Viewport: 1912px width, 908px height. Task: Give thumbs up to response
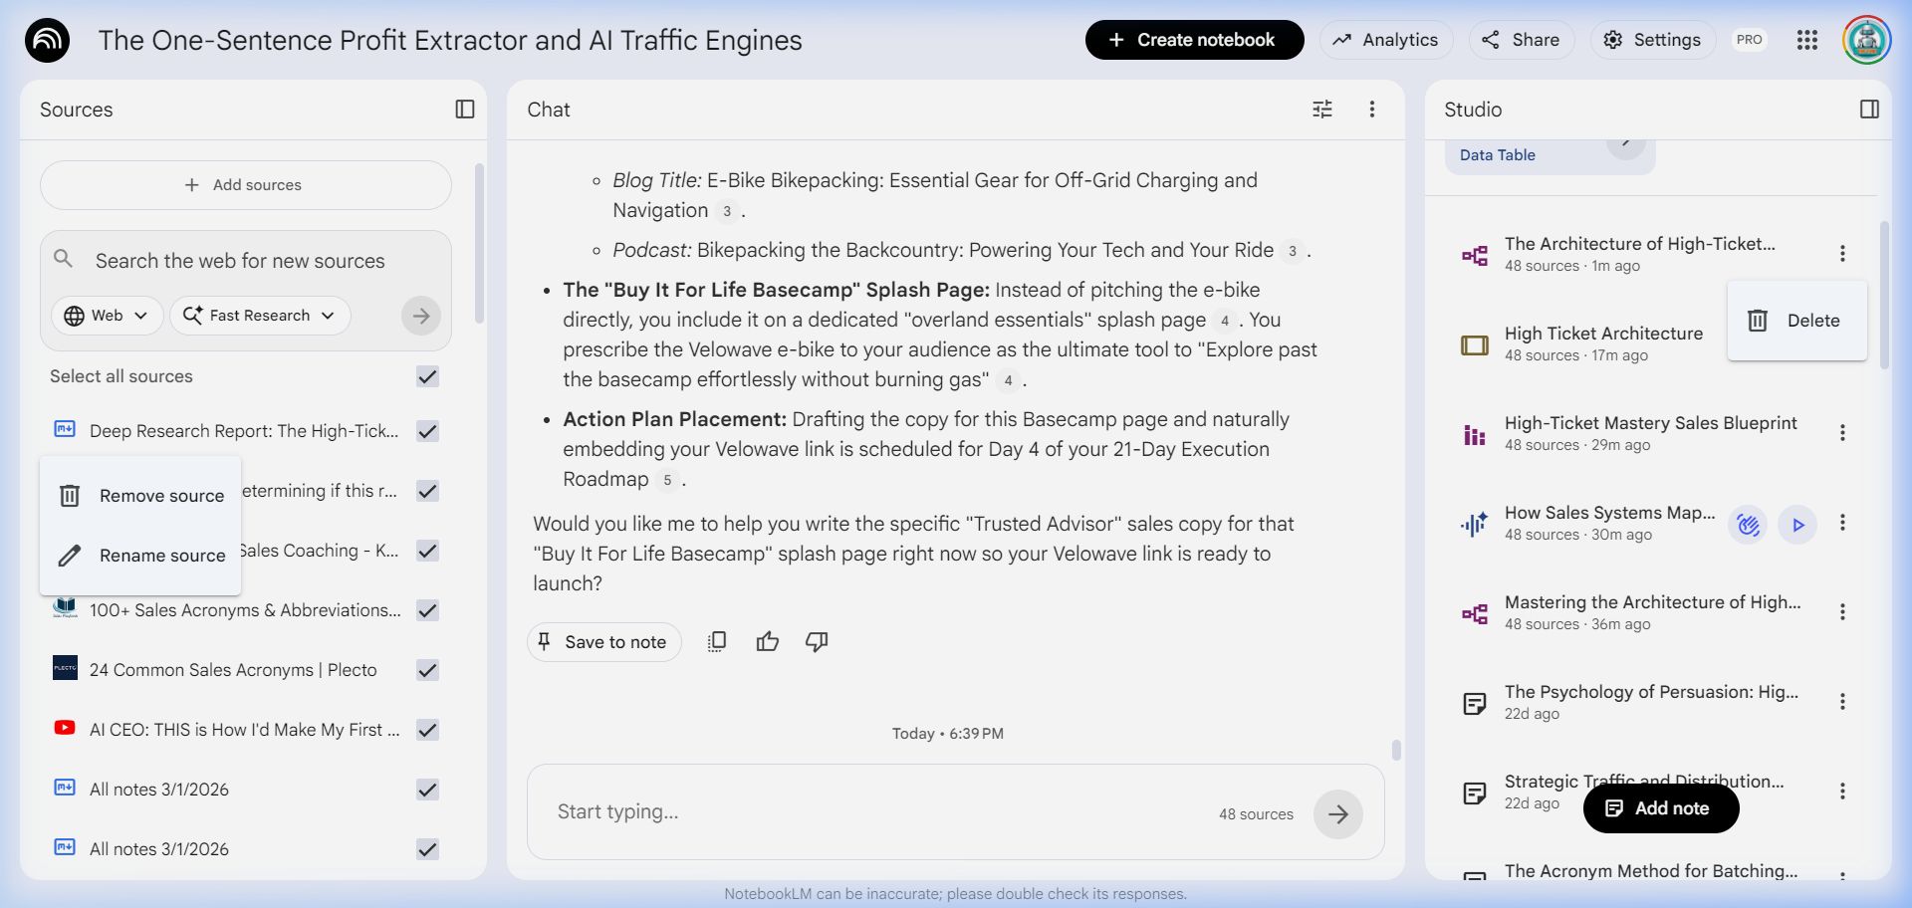(767, 642)
